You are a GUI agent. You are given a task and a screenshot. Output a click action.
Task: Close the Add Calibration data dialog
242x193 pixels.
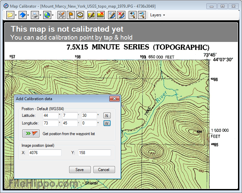point(114,98)
